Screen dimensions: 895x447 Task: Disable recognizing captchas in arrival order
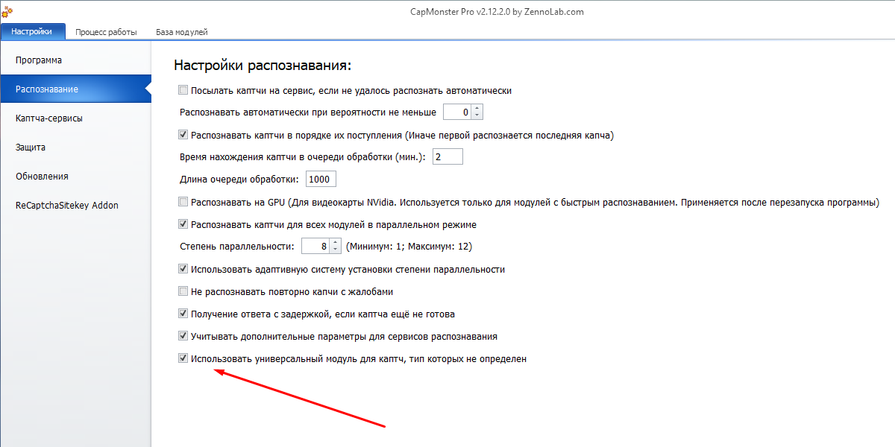tap(183, 135)
